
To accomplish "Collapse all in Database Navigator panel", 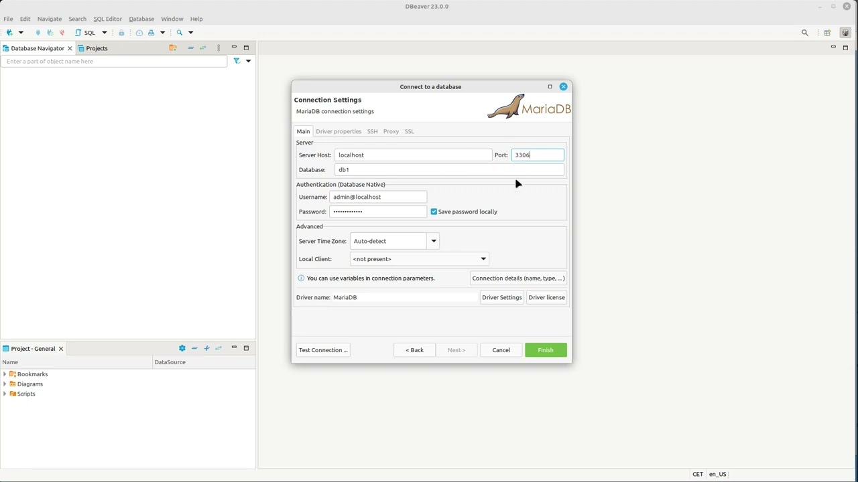I will (x=190, y=48).
